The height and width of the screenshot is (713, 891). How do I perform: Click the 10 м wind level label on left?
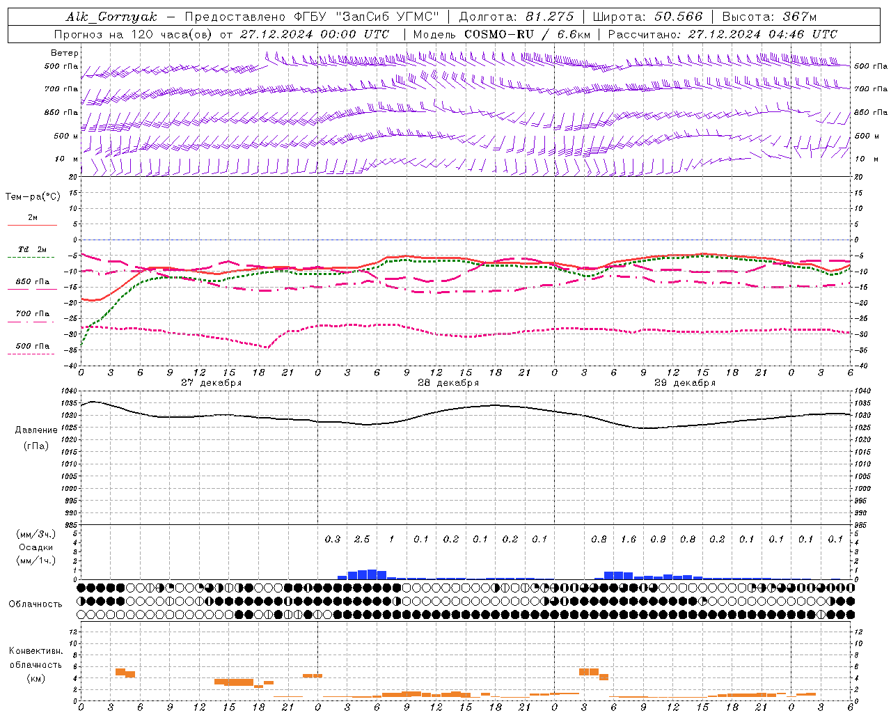[67, 159]
